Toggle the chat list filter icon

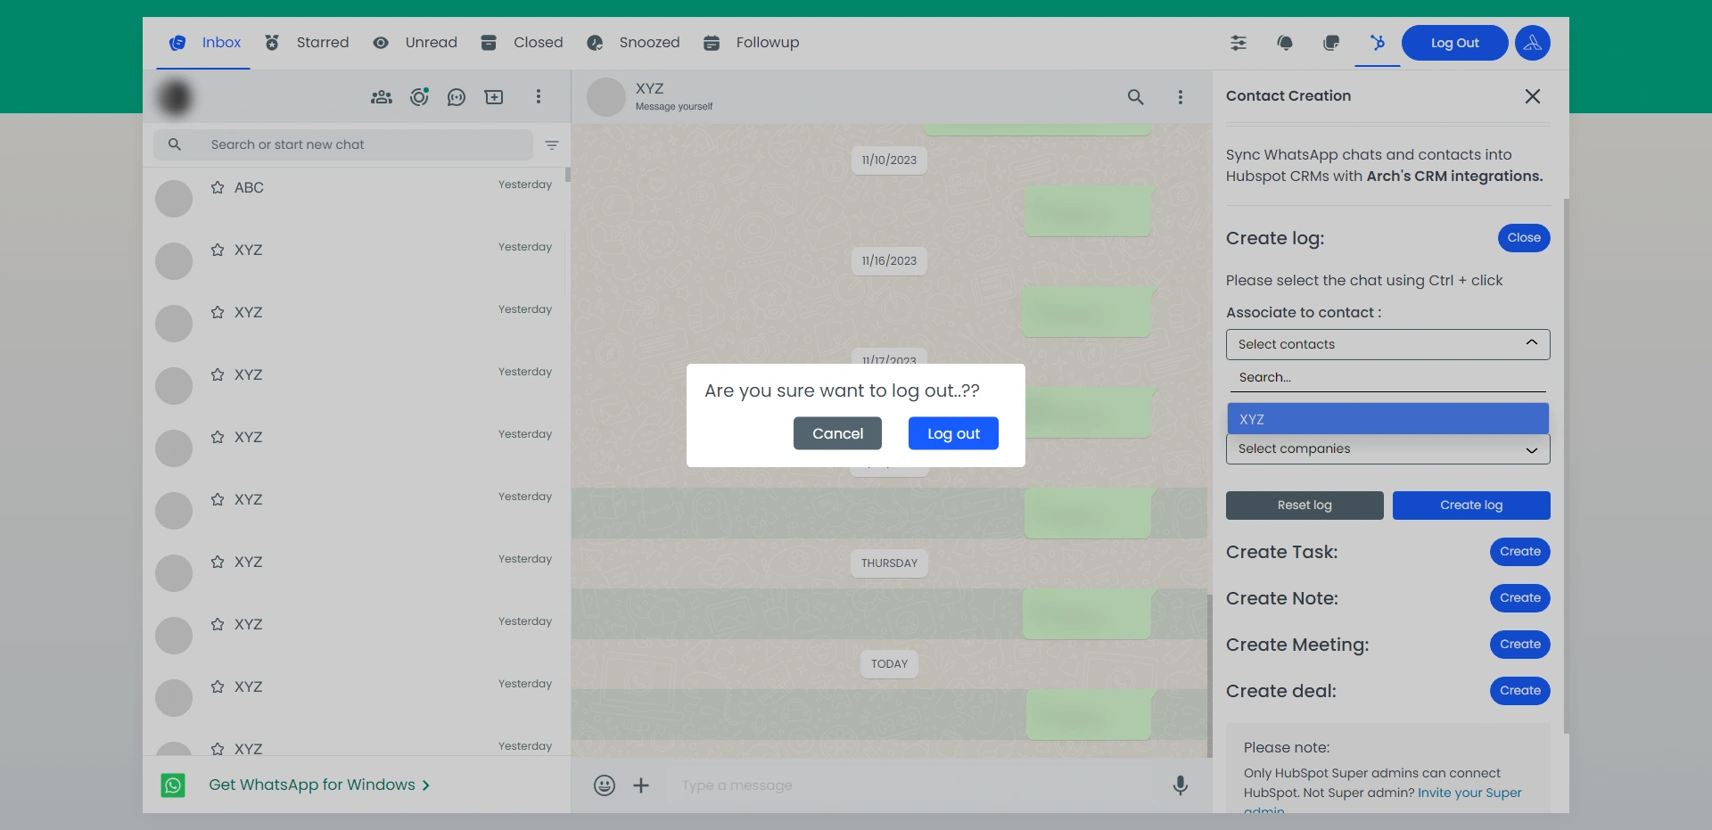click(x=552, y=145)
